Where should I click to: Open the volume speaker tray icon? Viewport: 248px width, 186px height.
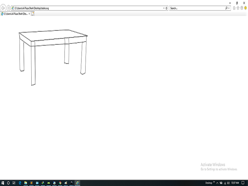(x=228, y=183)
